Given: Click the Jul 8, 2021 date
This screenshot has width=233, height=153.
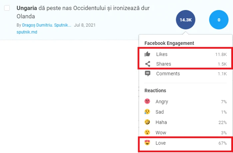Looking at the screenshot, I should [85, 25].
